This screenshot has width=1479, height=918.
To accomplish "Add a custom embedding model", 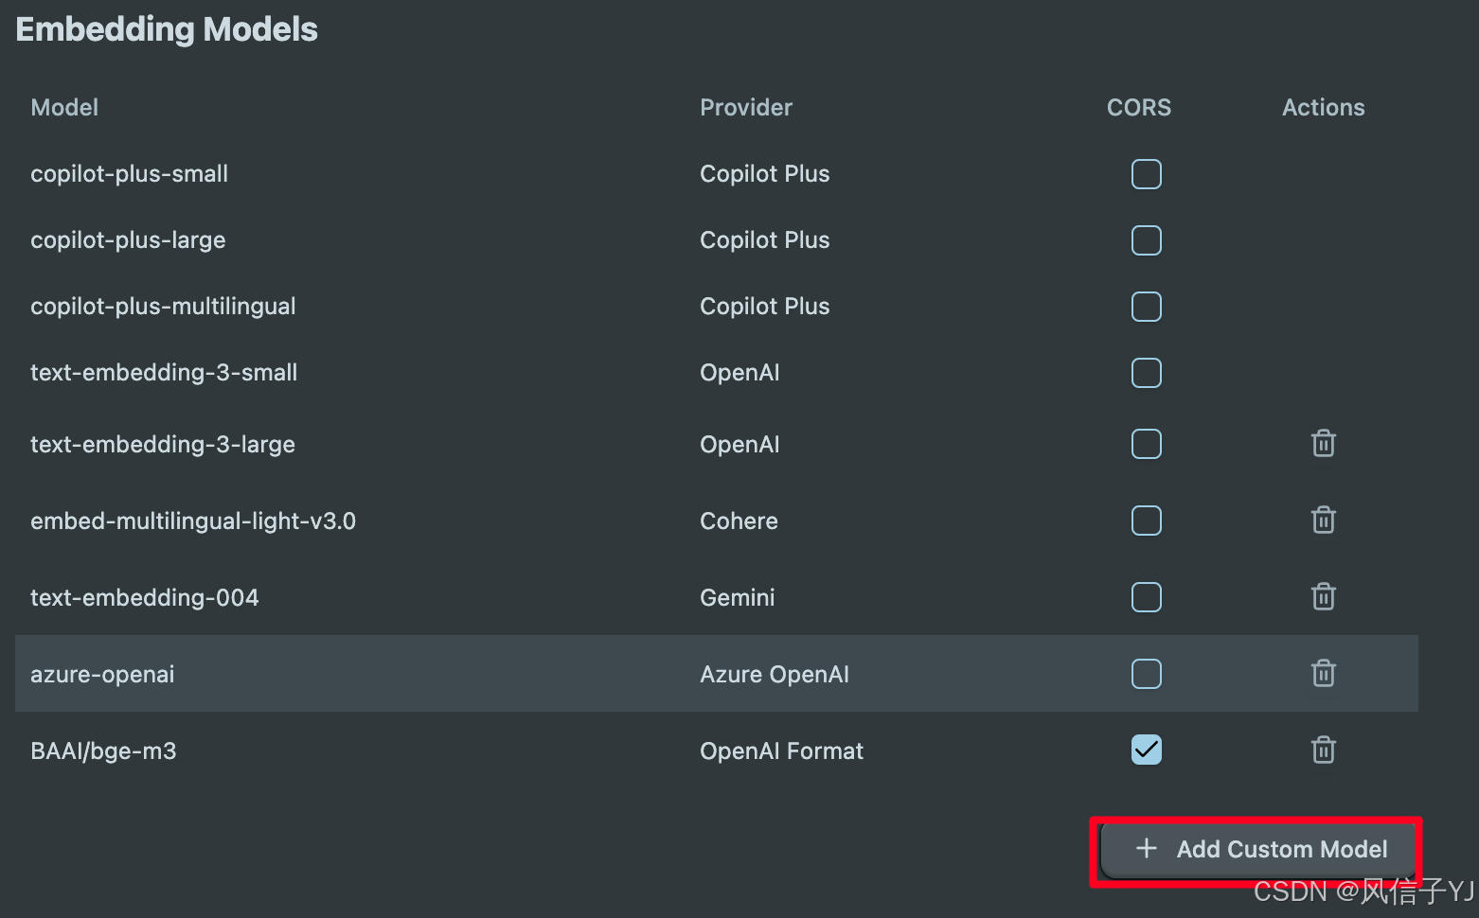I will pyautogui.click(x=1256, y=850).
